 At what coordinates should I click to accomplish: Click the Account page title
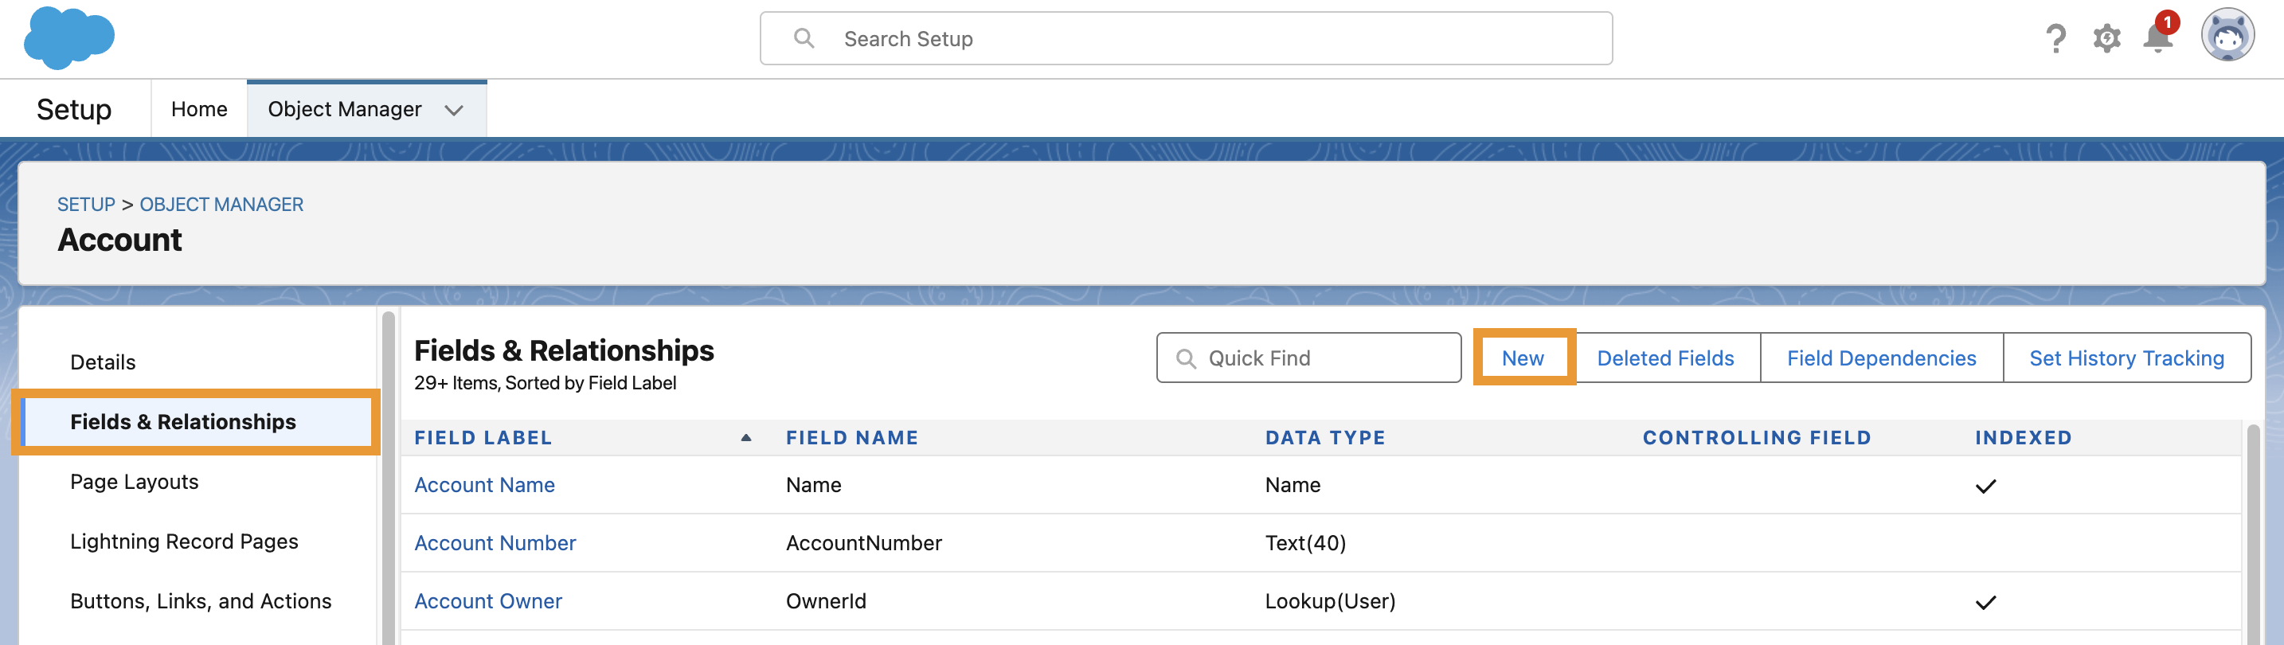tap(119, 240)
